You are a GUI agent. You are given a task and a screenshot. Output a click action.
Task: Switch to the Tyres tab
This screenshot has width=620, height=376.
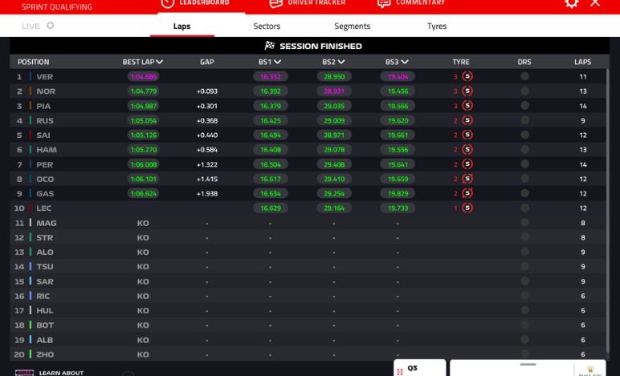tap(436, 26)
